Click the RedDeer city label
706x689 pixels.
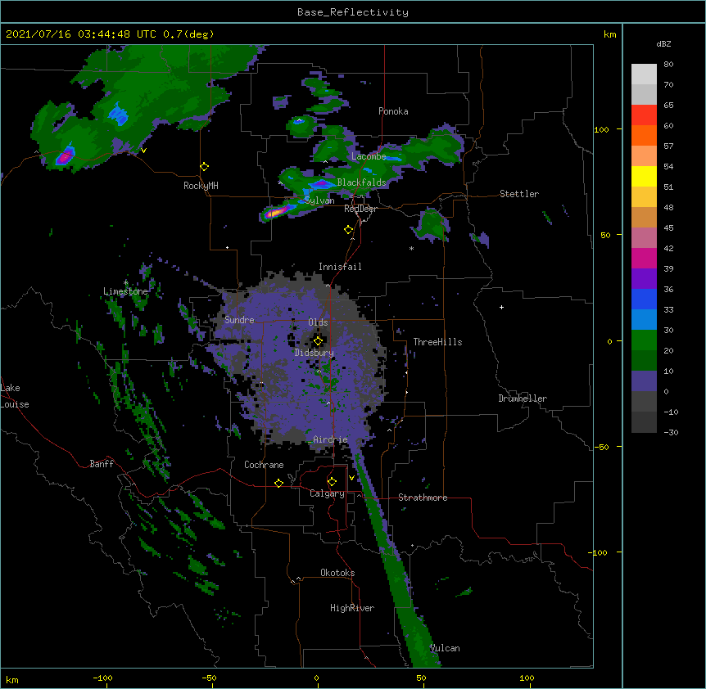[360, 209]
